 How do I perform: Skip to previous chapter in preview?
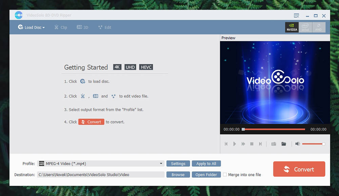click(x=226, y=144)
